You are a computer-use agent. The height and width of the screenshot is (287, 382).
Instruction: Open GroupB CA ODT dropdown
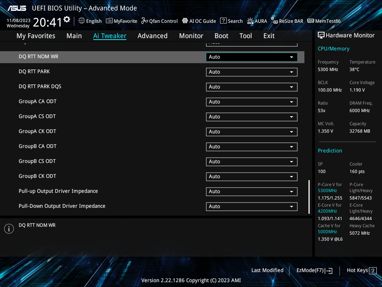tap(252, 146)
